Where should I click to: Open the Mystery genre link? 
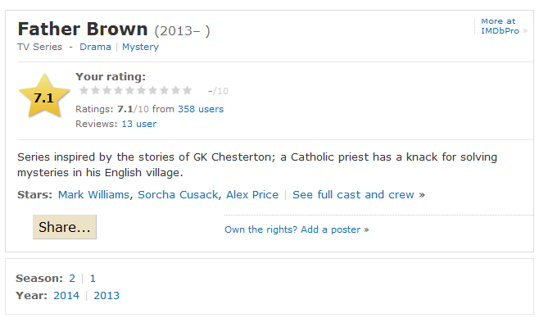click(140, 47)
